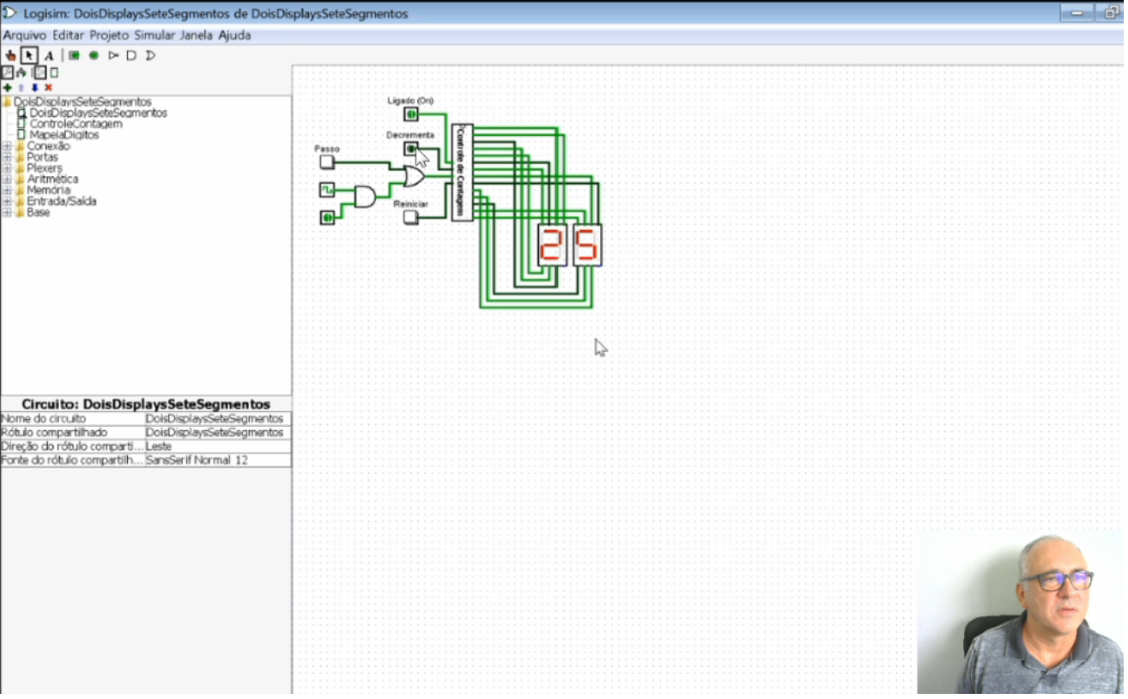This screenshot has width=1128, height=699.
Task: Select the Input Pin tool
Action: click(74, 55)
